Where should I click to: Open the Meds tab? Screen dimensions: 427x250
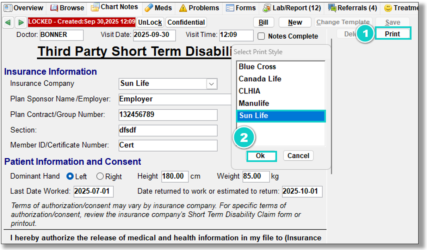(158, 8)
